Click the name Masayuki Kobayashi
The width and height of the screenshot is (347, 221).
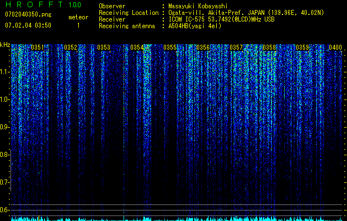click(198, 6)
